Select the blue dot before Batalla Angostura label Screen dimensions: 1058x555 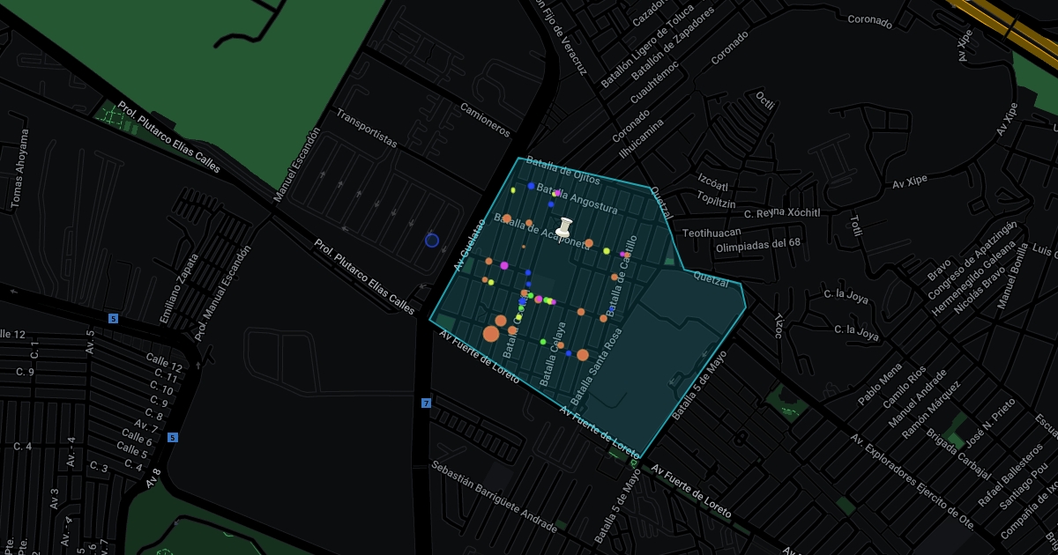click(531, 186)
